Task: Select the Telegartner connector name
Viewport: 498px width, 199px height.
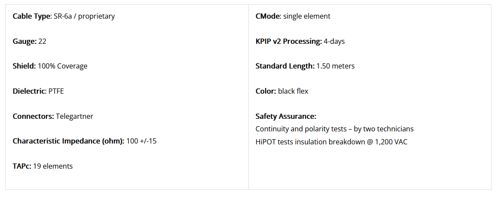Action: coord(75,116)
